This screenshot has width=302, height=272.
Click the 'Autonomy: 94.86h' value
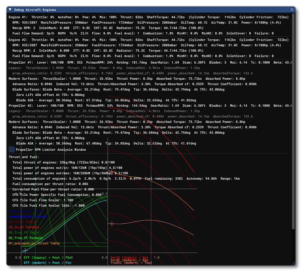[x=202, y=179]
